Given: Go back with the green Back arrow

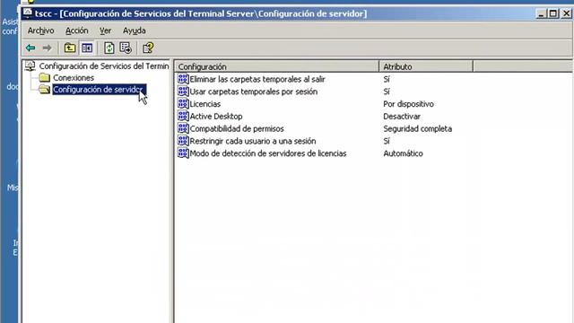Looking at the screenshot, I should click(30, 48).
